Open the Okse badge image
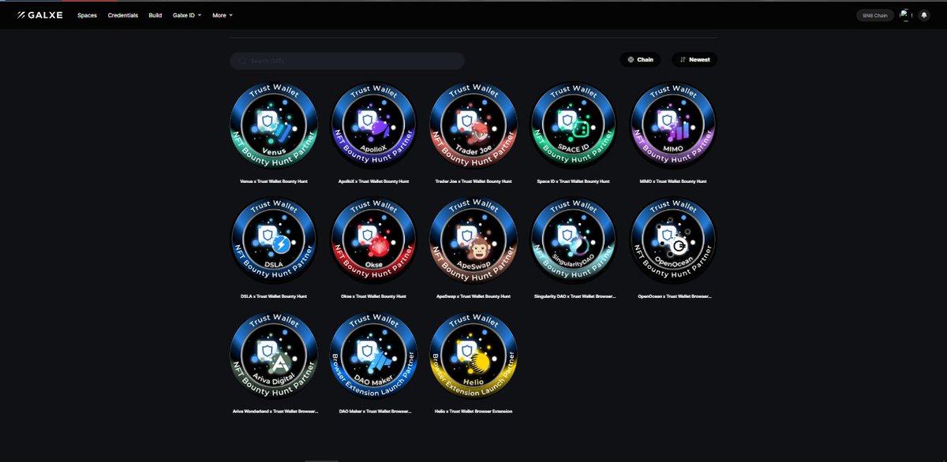The width and height of the screenshot is (947, 462). 374,240
